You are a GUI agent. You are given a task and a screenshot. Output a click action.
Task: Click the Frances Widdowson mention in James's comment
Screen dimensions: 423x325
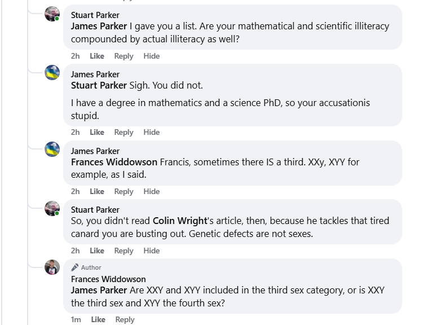[x=114, y=162]
